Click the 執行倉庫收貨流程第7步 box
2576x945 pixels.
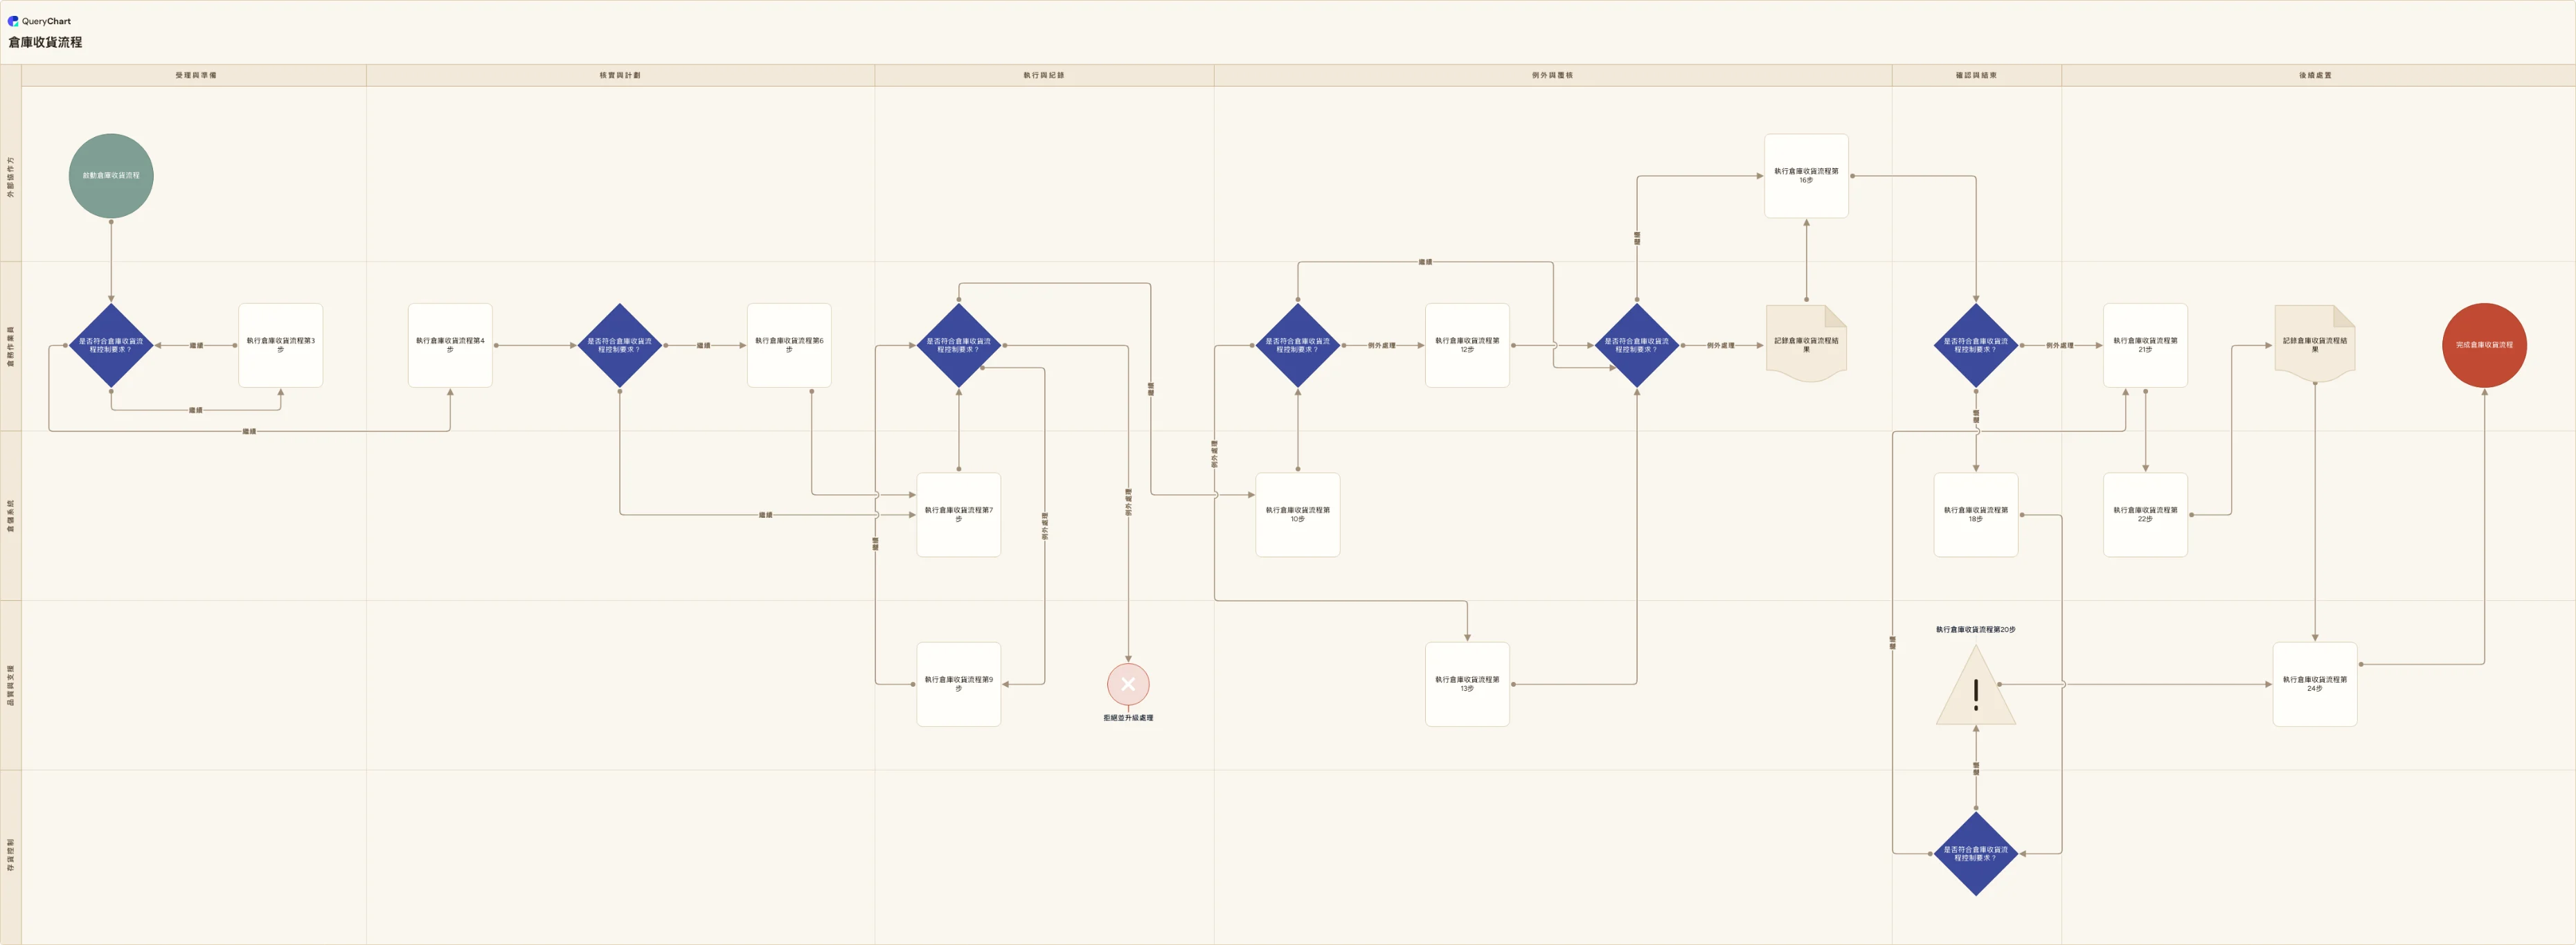coord(959,515)
